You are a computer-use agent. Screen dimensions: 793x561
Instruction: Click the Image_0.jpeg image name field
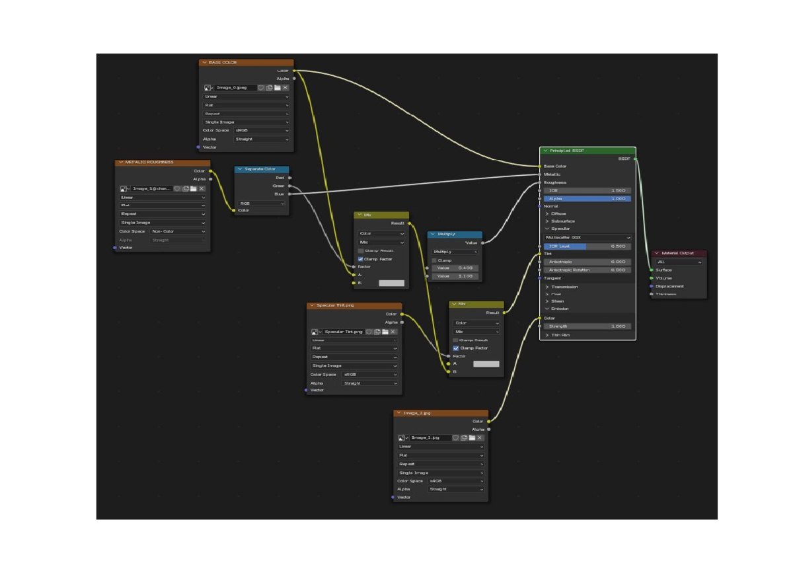click(x=235, y=87)
